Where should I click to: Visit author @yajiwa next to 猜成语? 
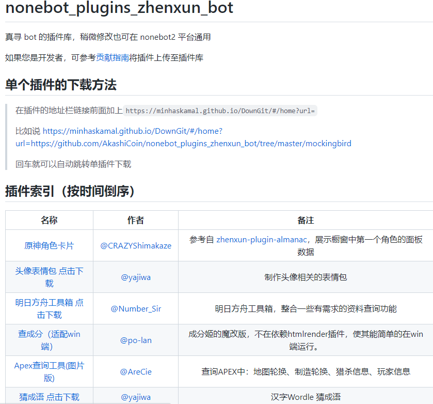(135, 397)
